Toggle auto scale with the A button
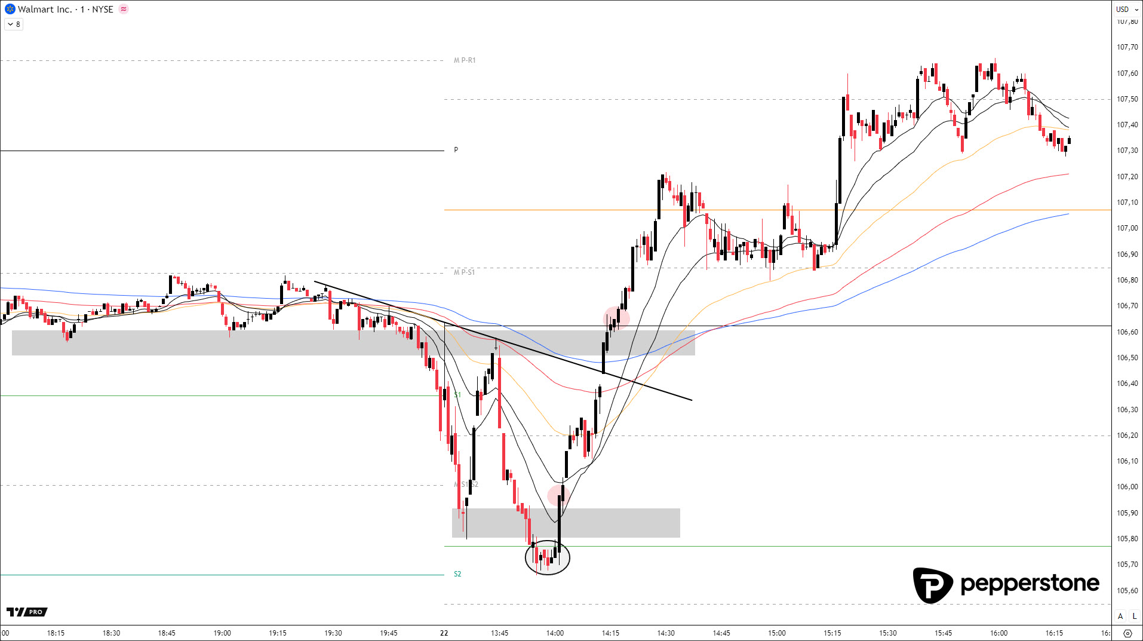This screenshot has height=641, width=1143. point(1120,616)
